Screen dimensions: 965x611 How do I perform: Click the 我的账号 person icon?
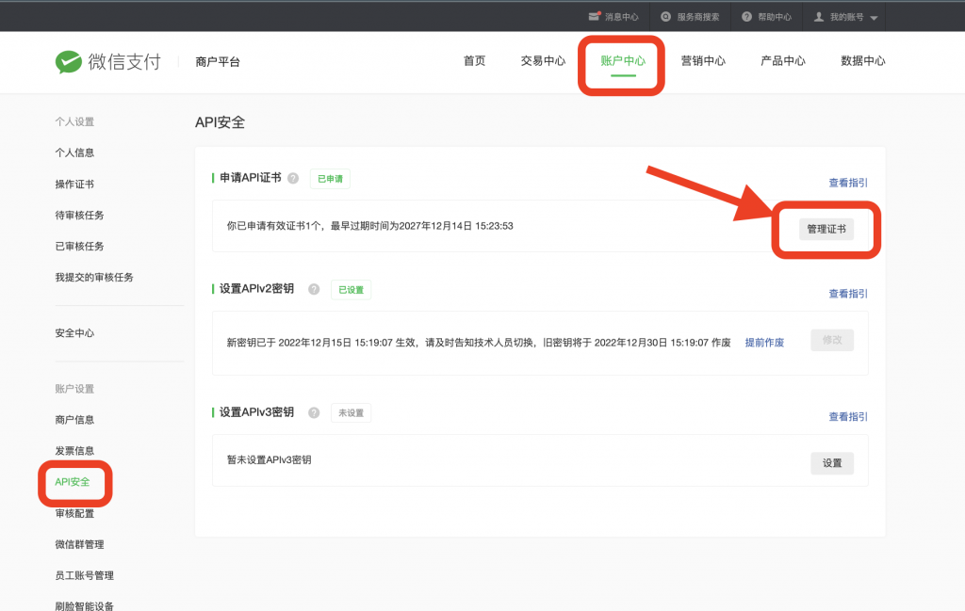click(x=819, y=15)
